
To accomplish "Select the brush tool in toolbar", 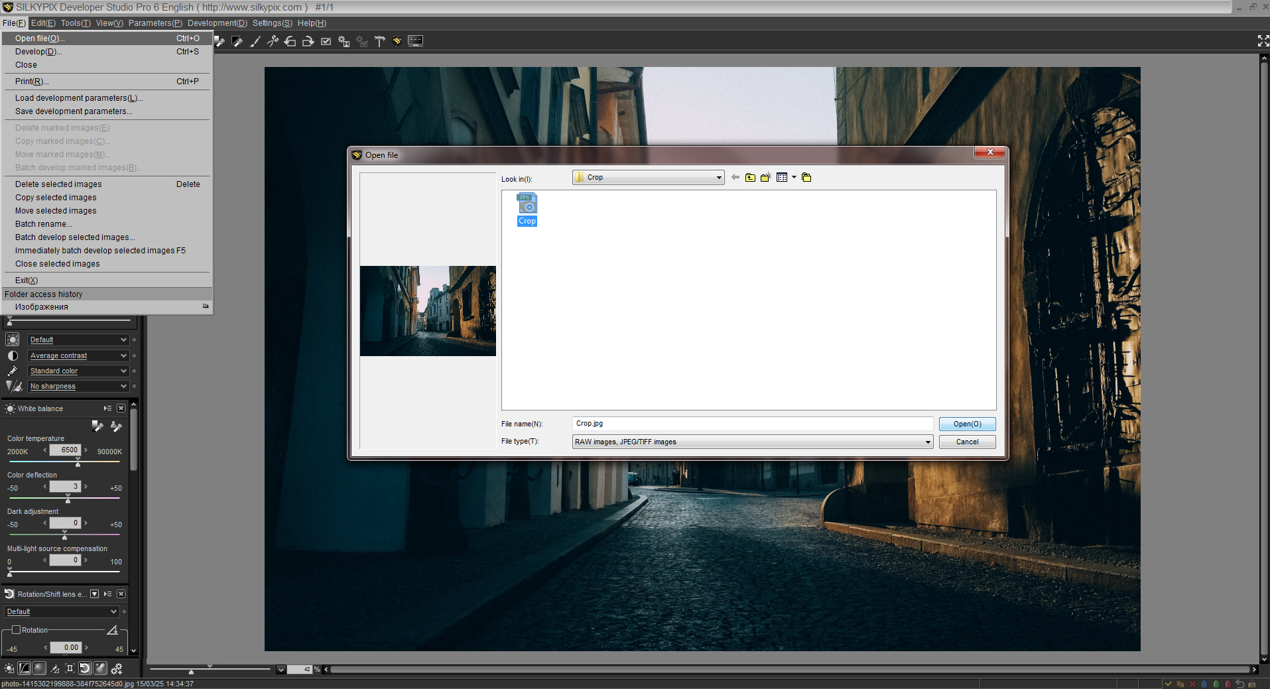I will (x=255, y=41).
